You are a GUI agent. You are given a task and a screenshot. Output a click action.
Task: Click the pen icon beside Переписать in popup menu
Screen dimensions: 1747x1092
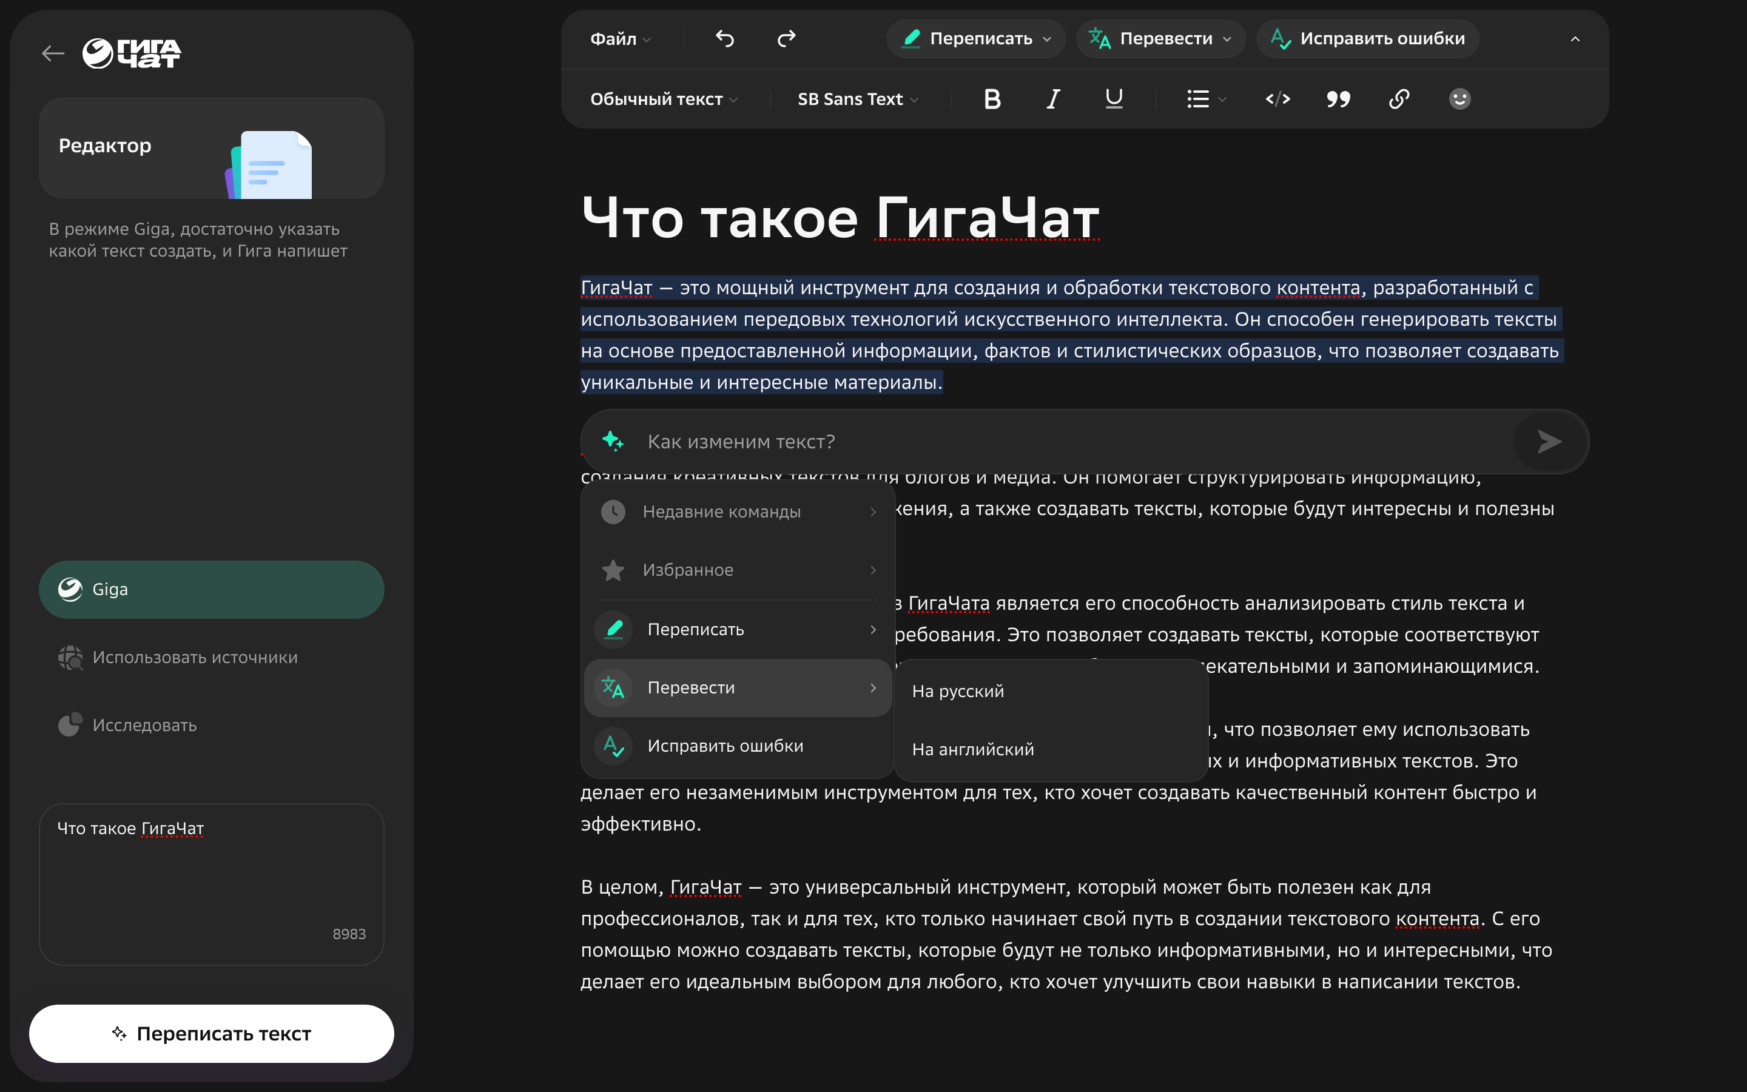[x=614, y=629]
